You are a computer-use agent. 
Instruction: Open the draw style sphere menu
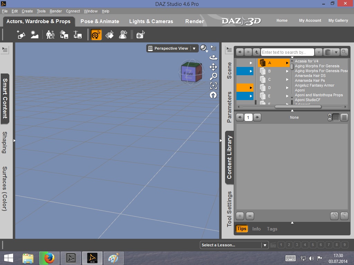coord(204,48)
